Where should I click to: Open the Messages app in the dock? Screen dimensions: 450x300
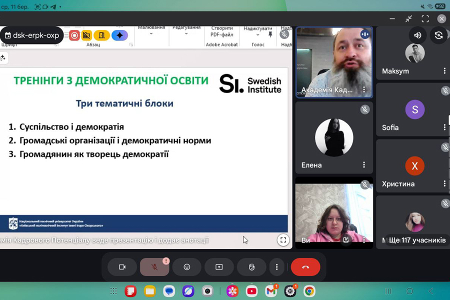(x=169, y=291)
